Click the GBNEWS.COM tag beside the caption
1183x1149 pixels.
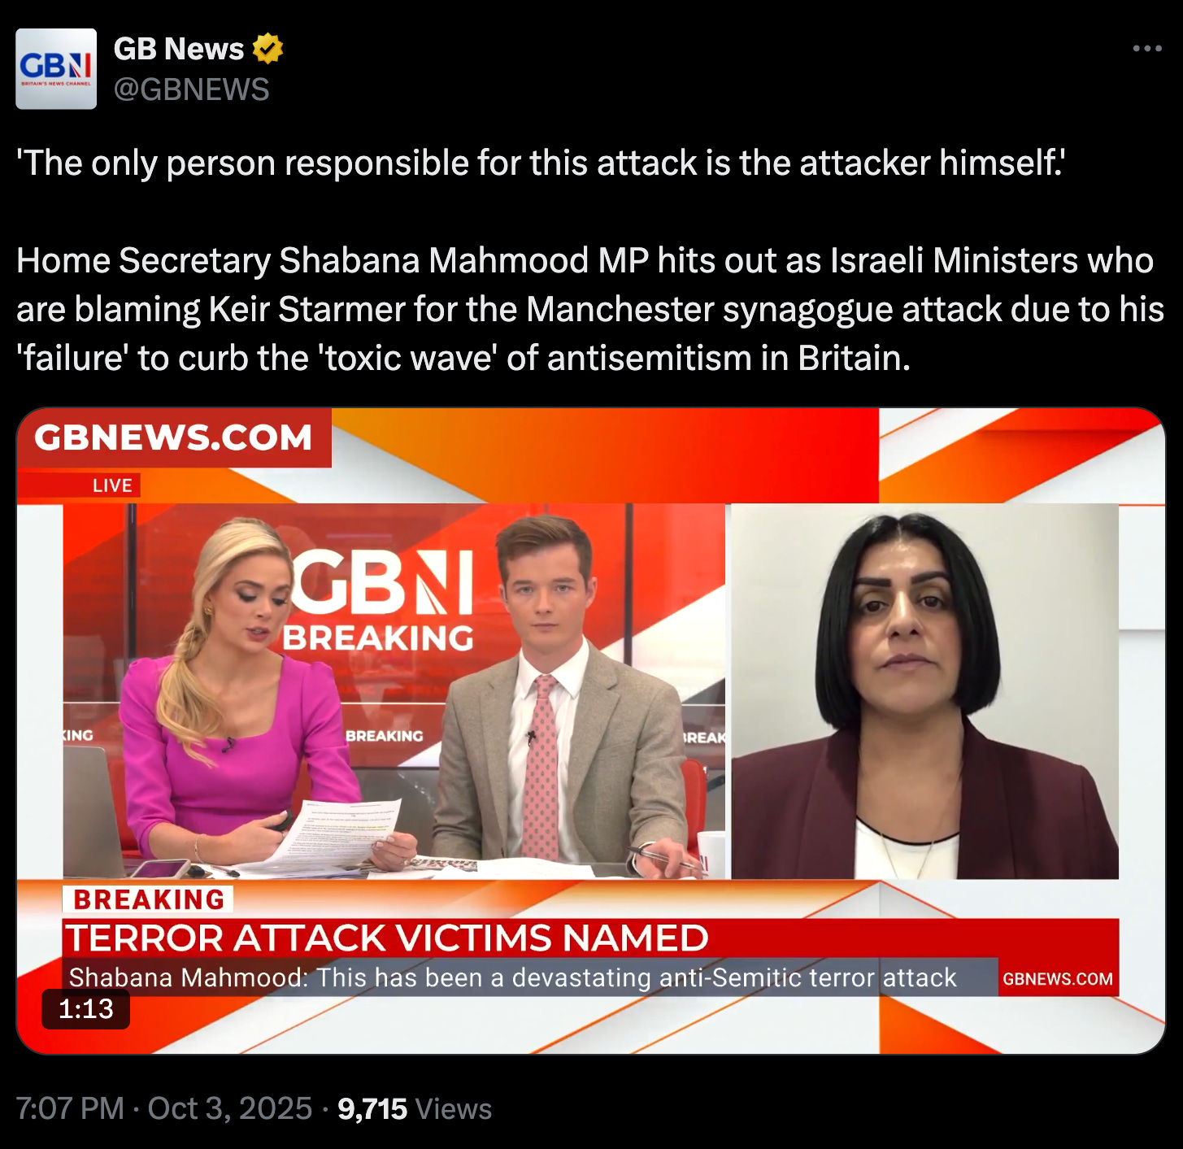(1058, 978)
